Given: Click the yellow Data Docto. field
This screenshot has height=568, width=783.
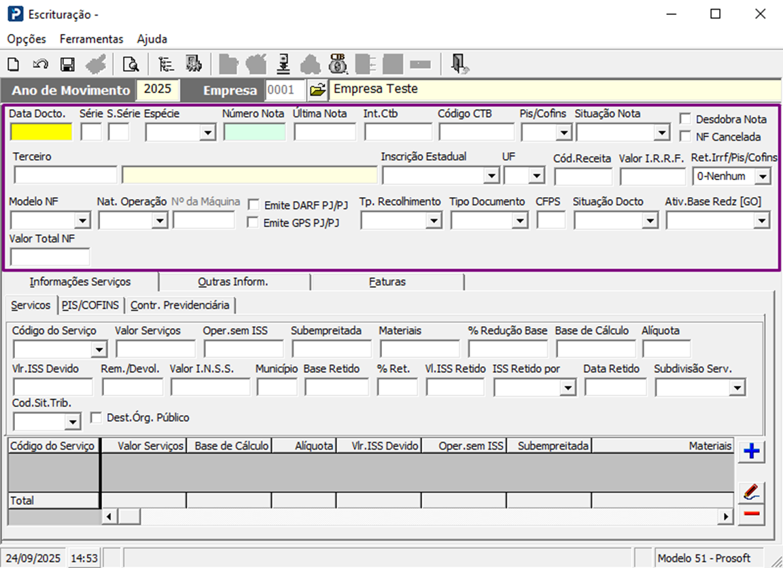Looking at the screenshot, I should tap(41, 132).
